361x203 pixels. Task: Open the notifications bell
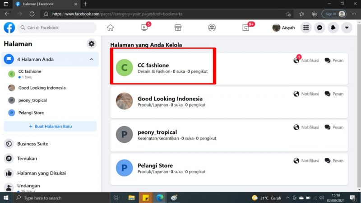tap(333, 28)
